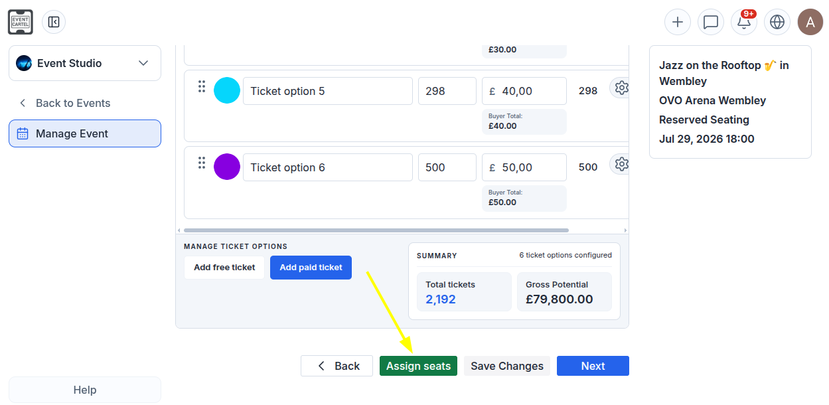This screenshot has height=405, width=829.
Task: Open the notifications bell
Action: click(744, 22)
